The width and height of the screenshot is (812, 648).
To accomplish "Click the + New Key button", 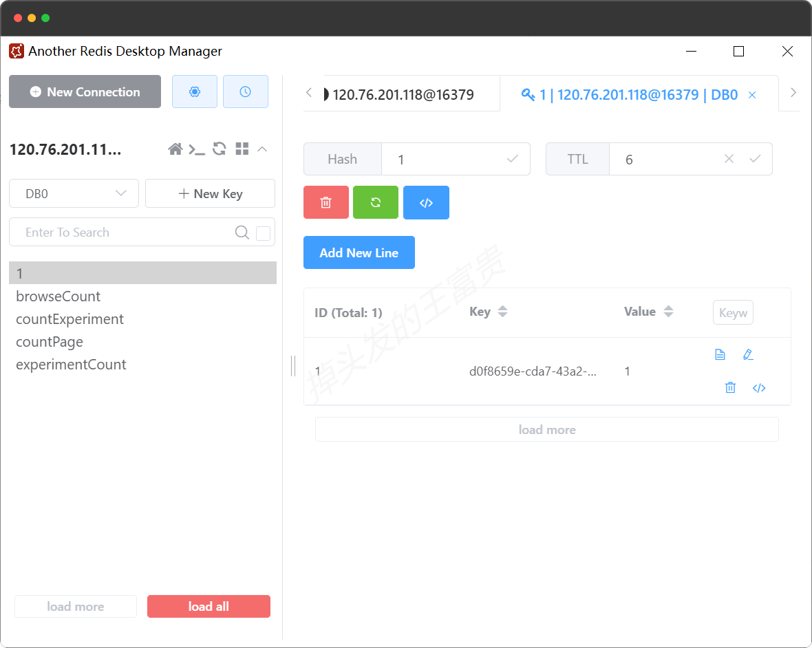I will 211,193.
